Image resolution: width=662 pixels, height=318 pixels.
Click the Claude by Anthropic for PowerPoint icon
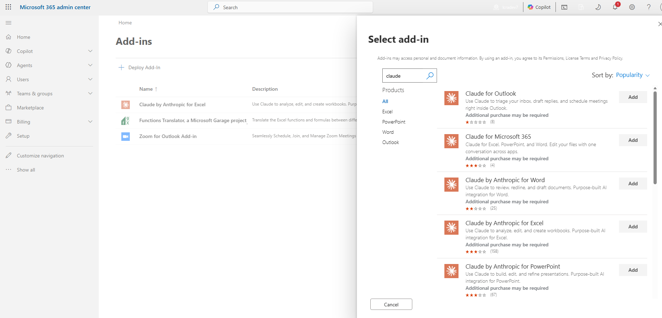click(x=451, y=271)
